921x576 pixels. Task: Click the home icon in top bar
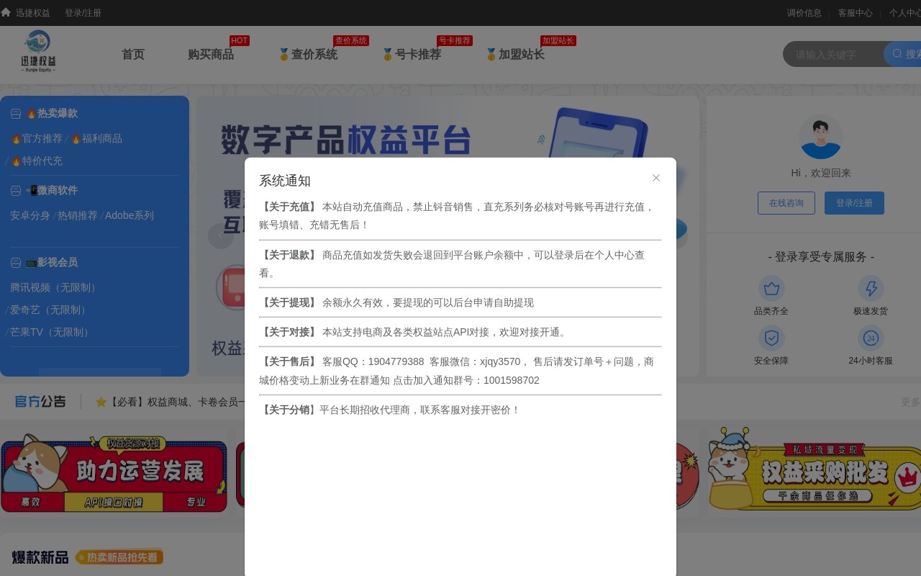tap(7, 12)
